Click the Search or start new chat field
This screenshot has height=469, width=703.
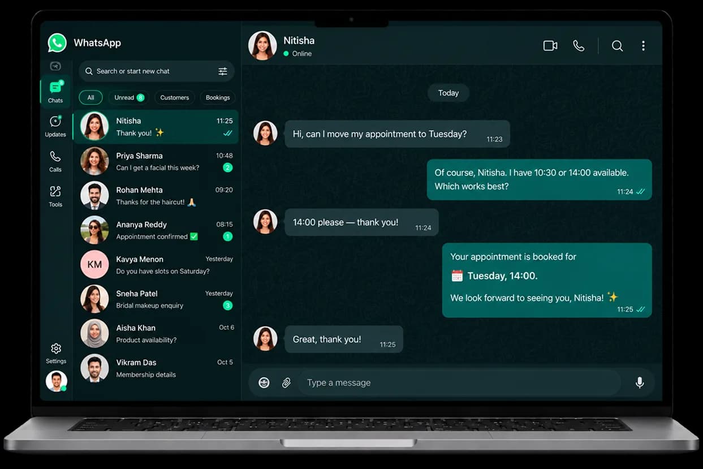click(x=157, y=71)
